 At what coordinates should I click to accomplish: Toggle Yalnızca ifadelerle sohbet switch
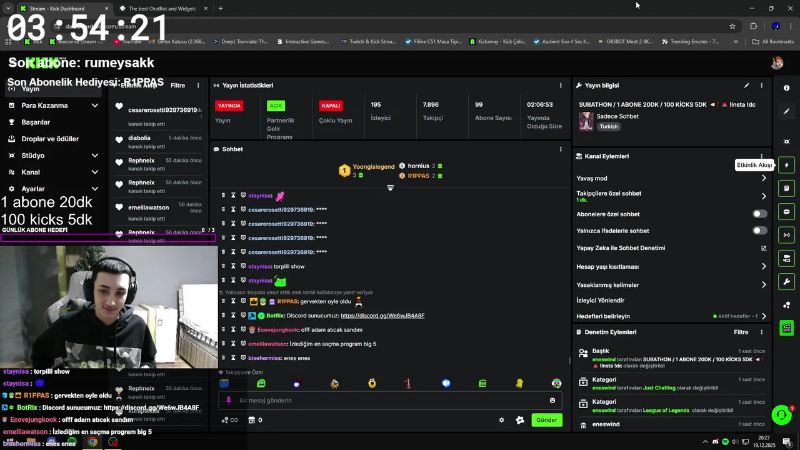[759, 231]
